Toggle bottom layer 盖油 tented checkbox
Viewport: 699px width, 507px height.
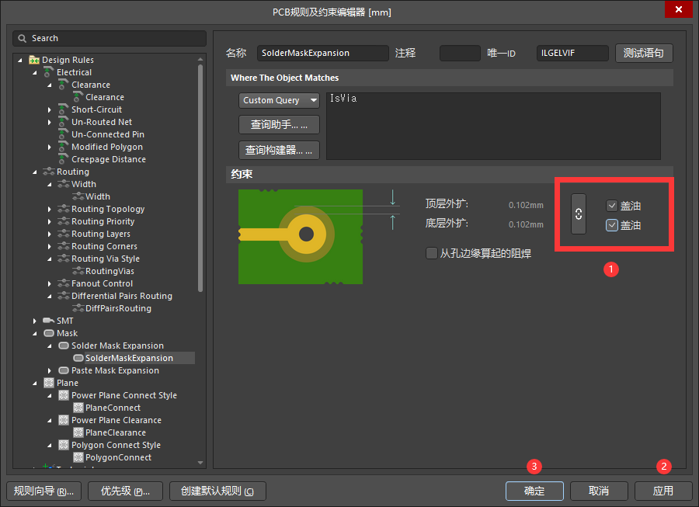(612, 225)
